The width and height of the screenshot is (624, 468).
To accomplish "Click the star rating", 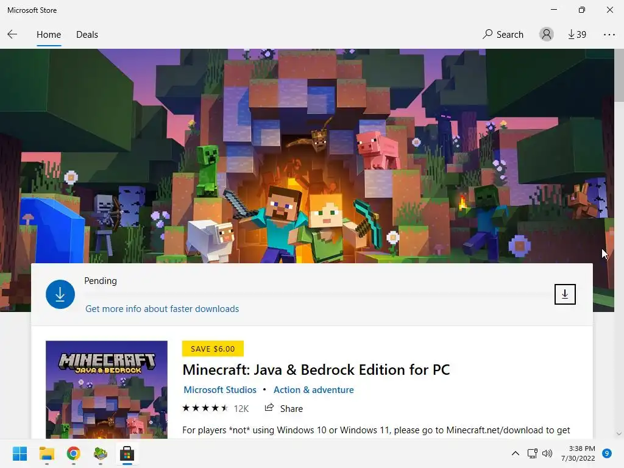I will (x=205, y=408).
